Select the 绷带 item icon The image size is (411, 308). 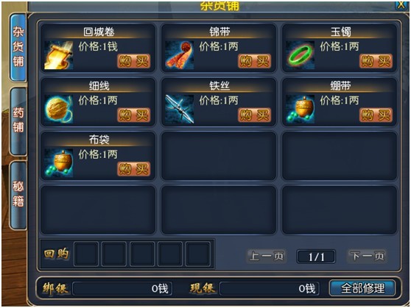point(300,109)
